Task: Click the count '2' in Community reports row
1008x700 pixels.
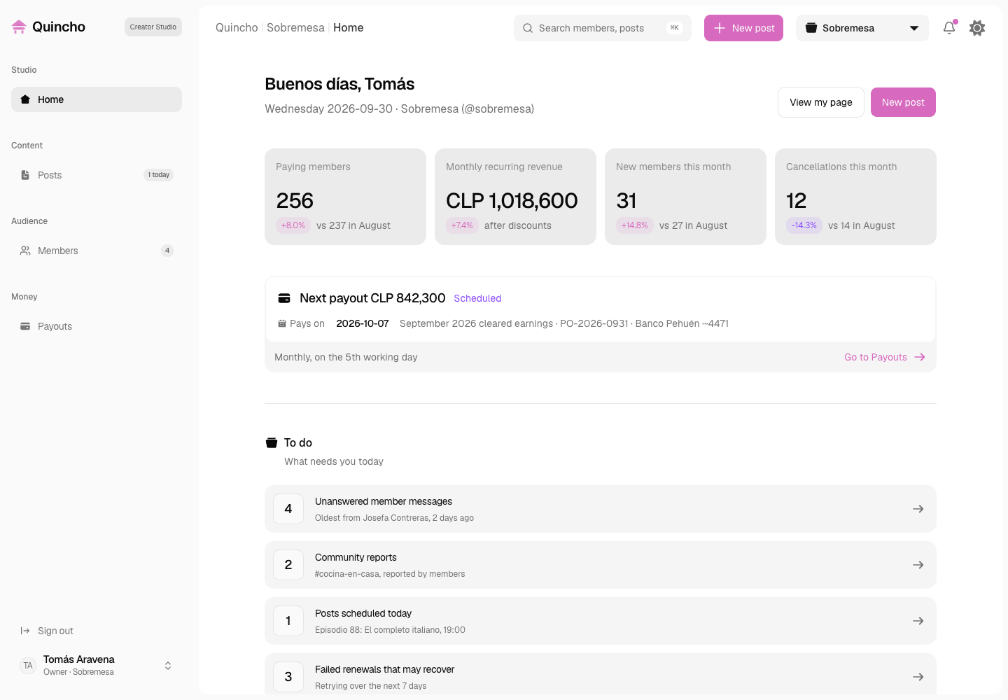Action: (x=288, y=565)
